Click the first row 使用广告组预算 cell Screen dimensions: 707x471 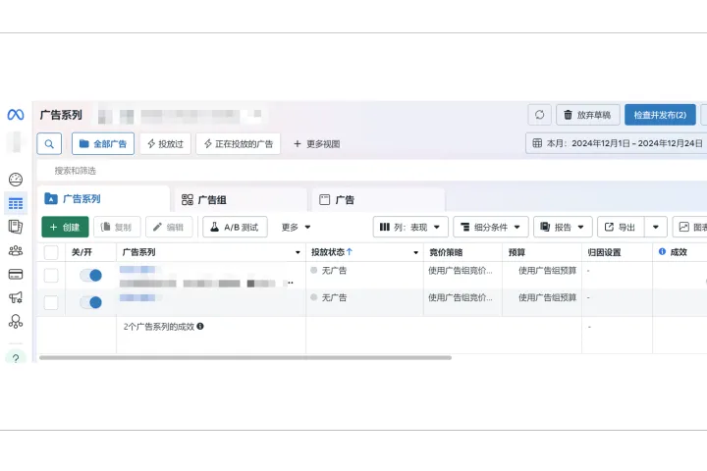coord(547,271)
